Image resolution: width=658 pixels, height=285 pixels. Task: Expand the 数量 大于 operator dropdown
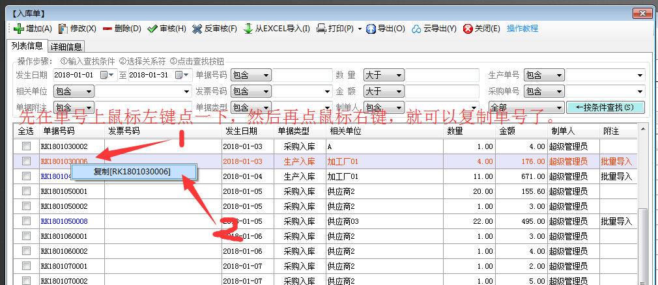399,75
